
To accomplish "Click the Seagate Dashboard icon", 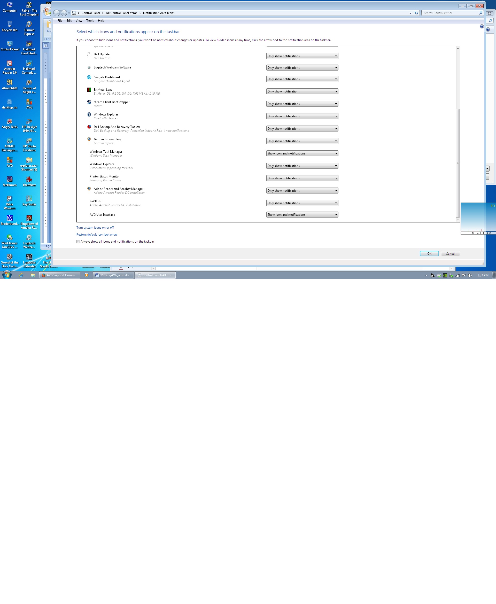I will point(89,78).
